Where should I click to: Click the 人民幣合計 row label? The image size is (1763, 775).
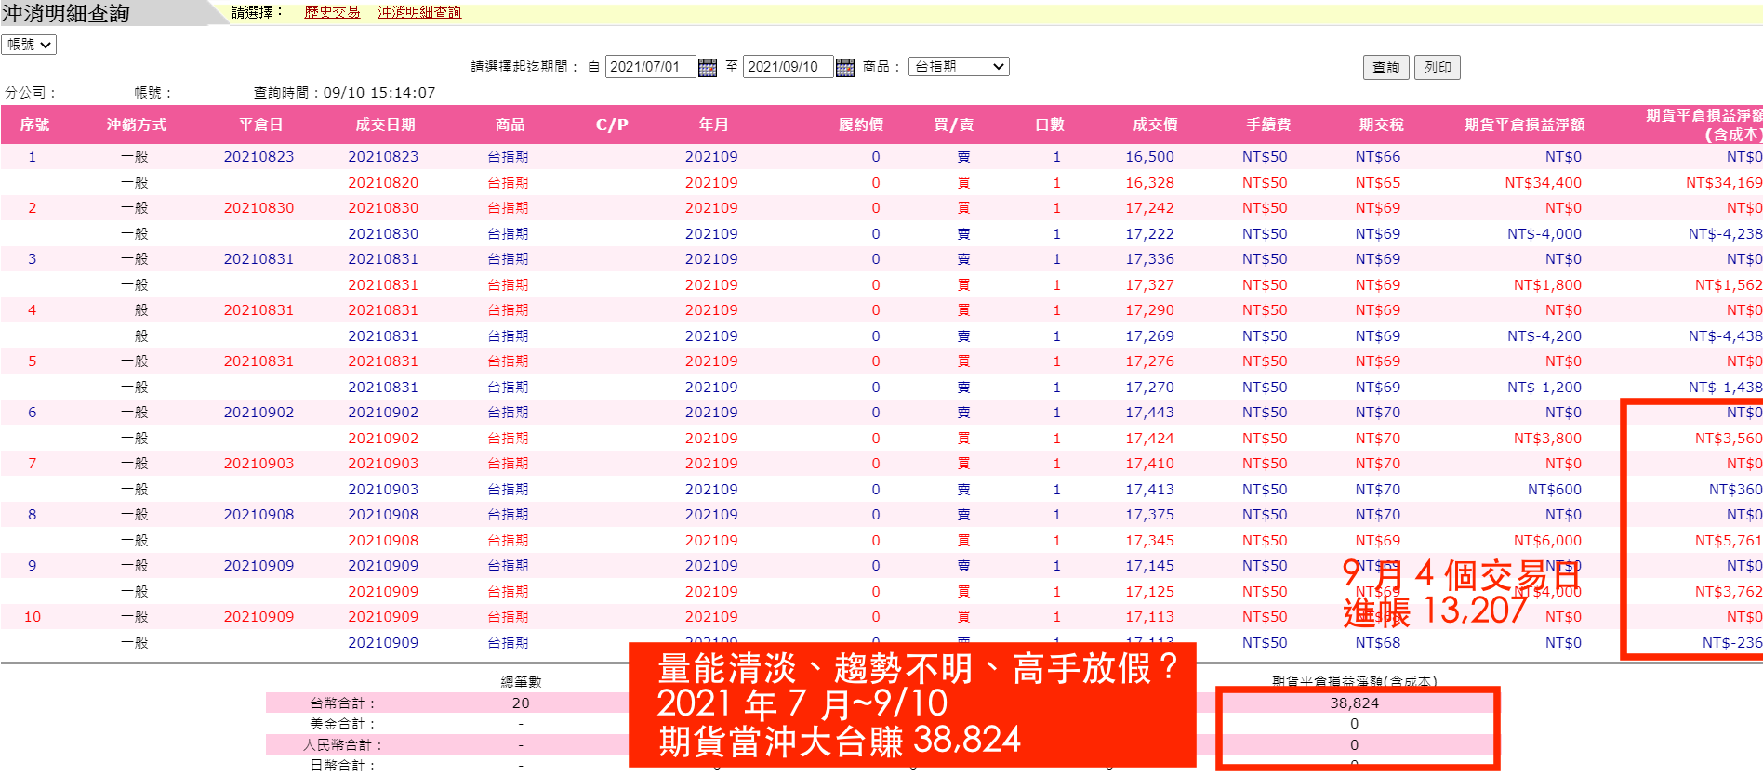pyautogui.click(x=342, y=745)
